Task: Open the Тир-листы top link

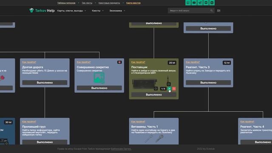Action: tap(87, 3)
